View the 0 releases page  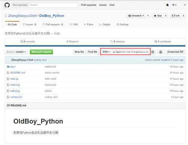pyautogui.click(x=118, y=42)
